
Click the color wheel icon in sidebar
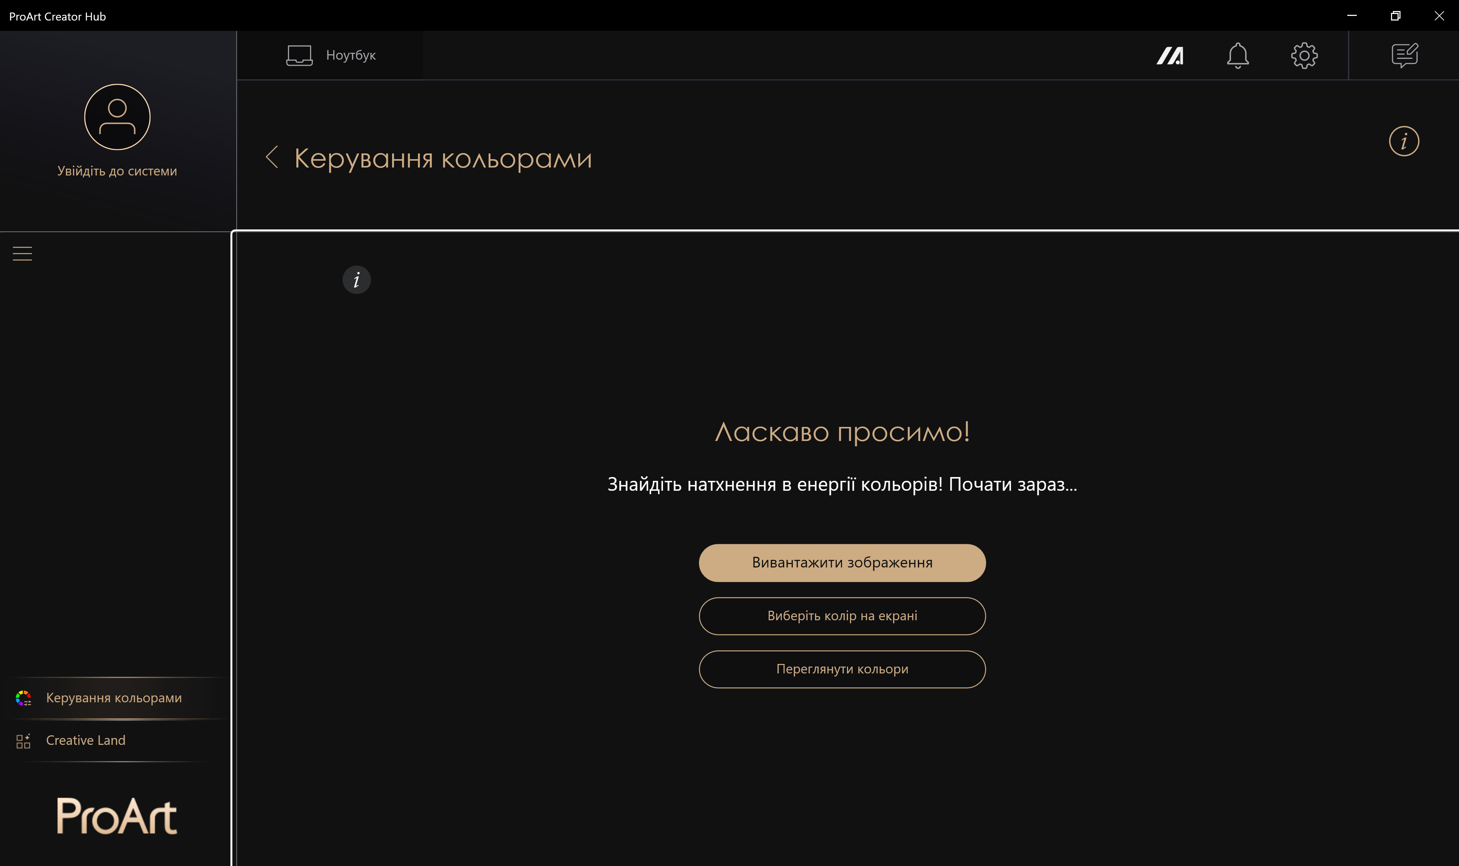point(23,698)
